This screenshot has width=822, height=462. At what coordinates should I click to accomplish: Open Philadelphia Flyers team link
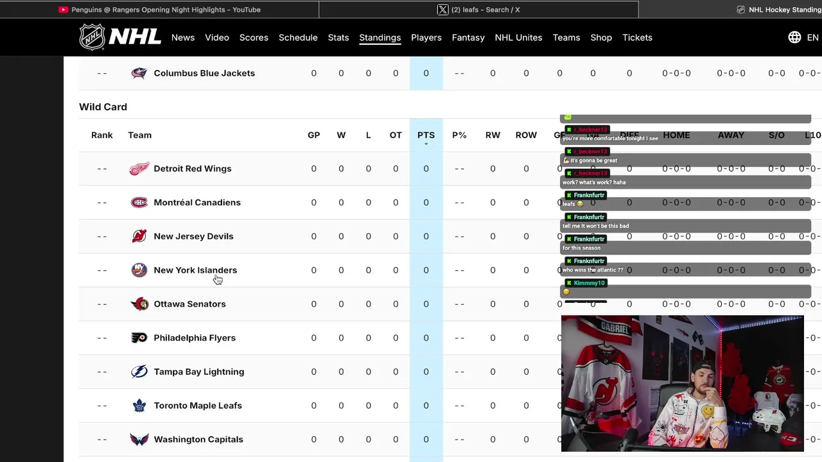tap(195, 338)
